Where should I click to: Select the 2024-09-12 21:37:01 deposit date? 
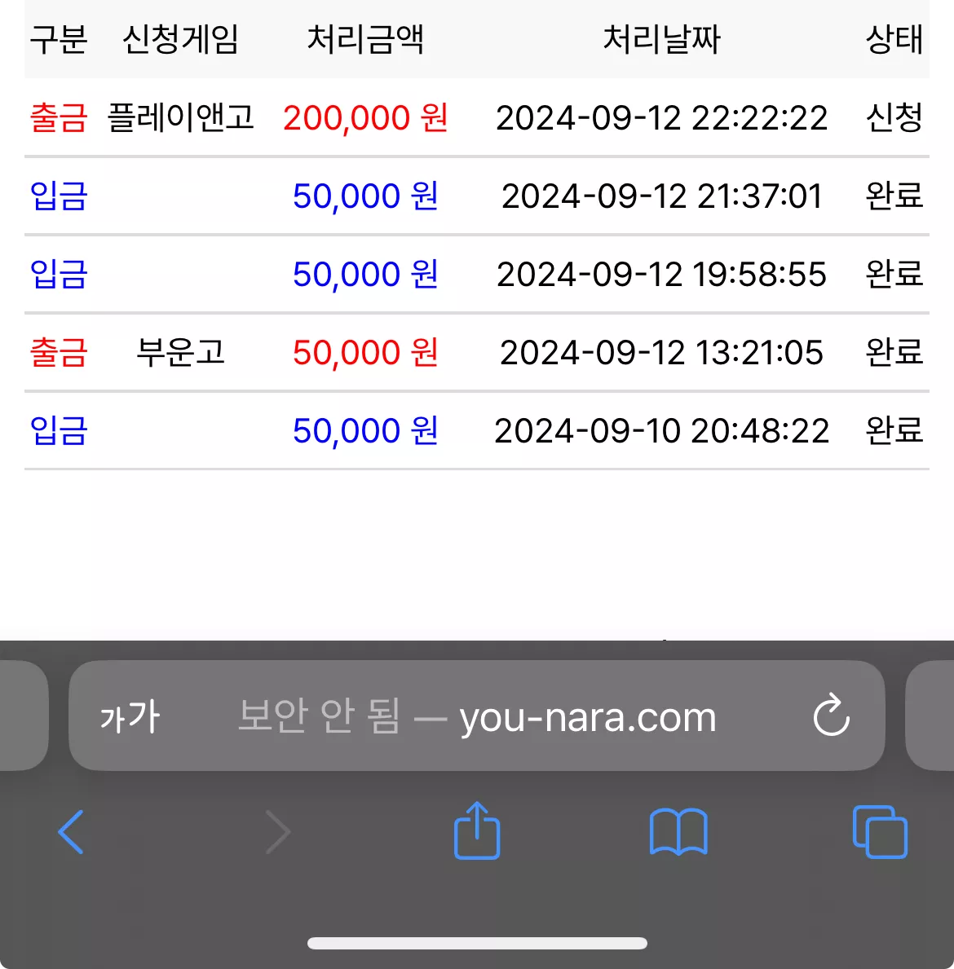pos(661,196)
